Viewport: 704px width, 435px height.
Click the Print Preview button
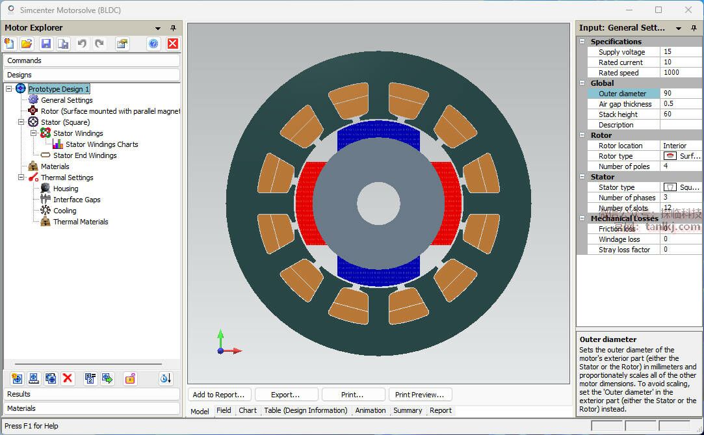(x=420, y=395)
